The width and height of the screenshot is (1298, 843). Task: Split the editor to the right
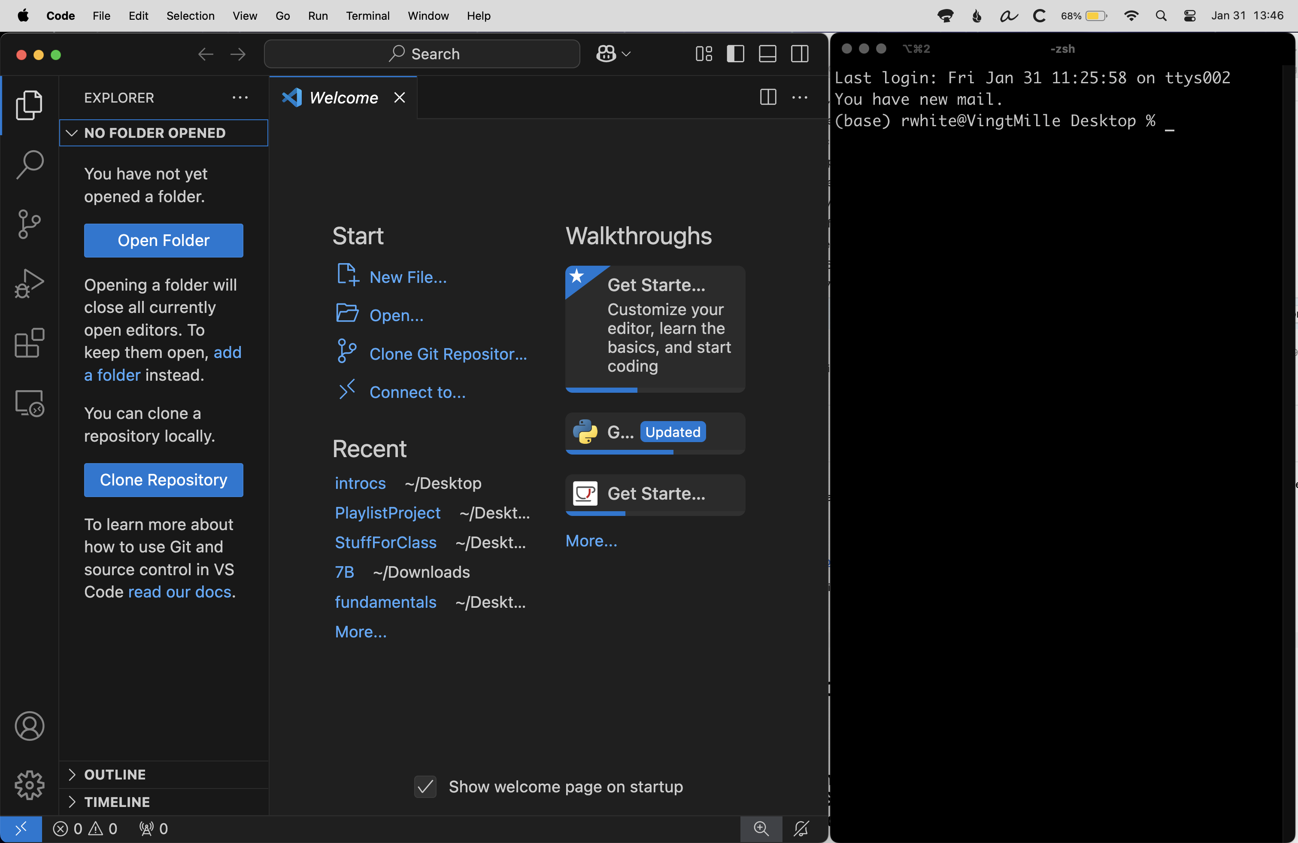(768, 97)
